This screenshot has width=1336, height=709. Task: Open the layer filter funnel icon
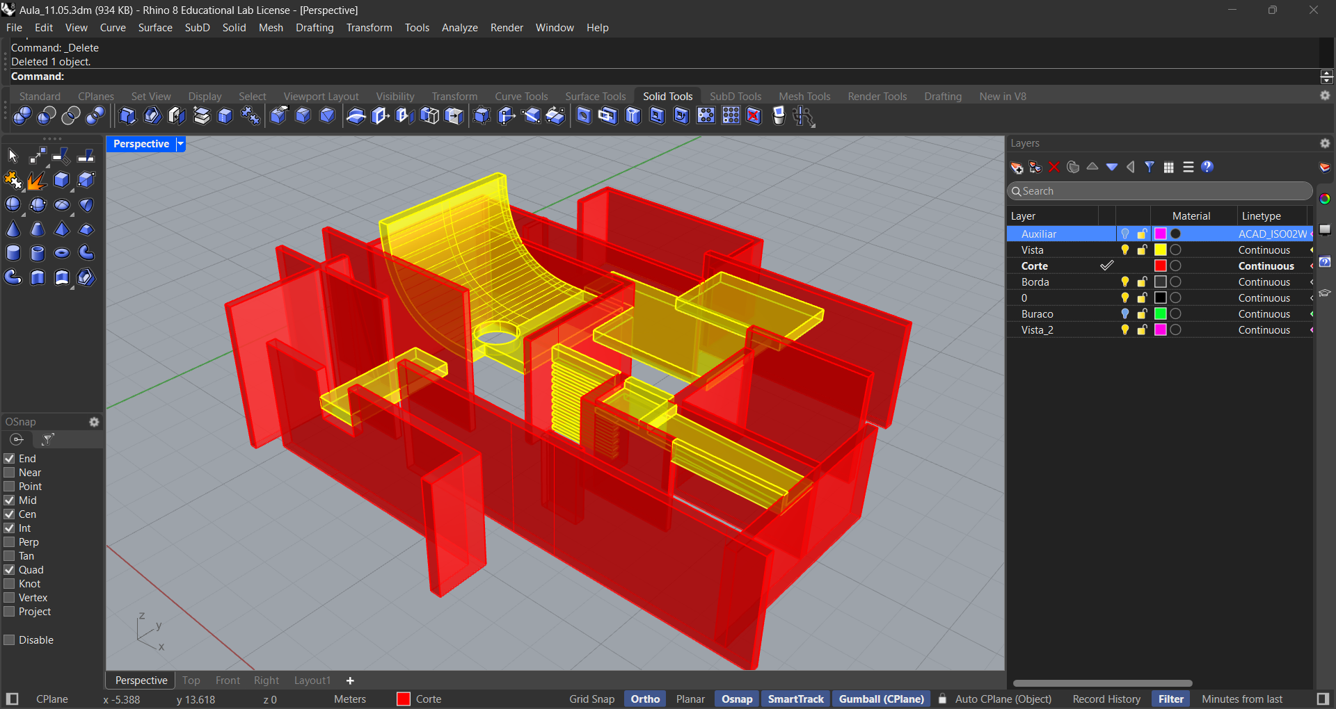click(1150, 167)
